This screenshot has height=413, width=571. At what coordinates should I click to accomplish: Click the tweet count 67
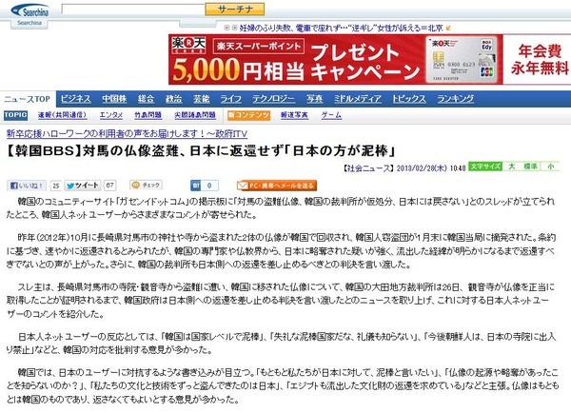(109, 186)
